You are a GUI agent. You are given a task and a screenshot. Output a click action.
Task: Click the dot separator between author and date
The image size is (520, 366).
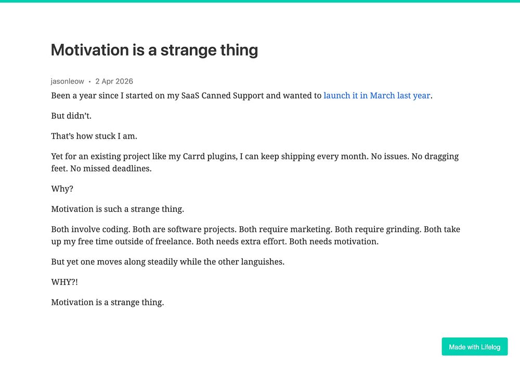(x=89, y=82)
